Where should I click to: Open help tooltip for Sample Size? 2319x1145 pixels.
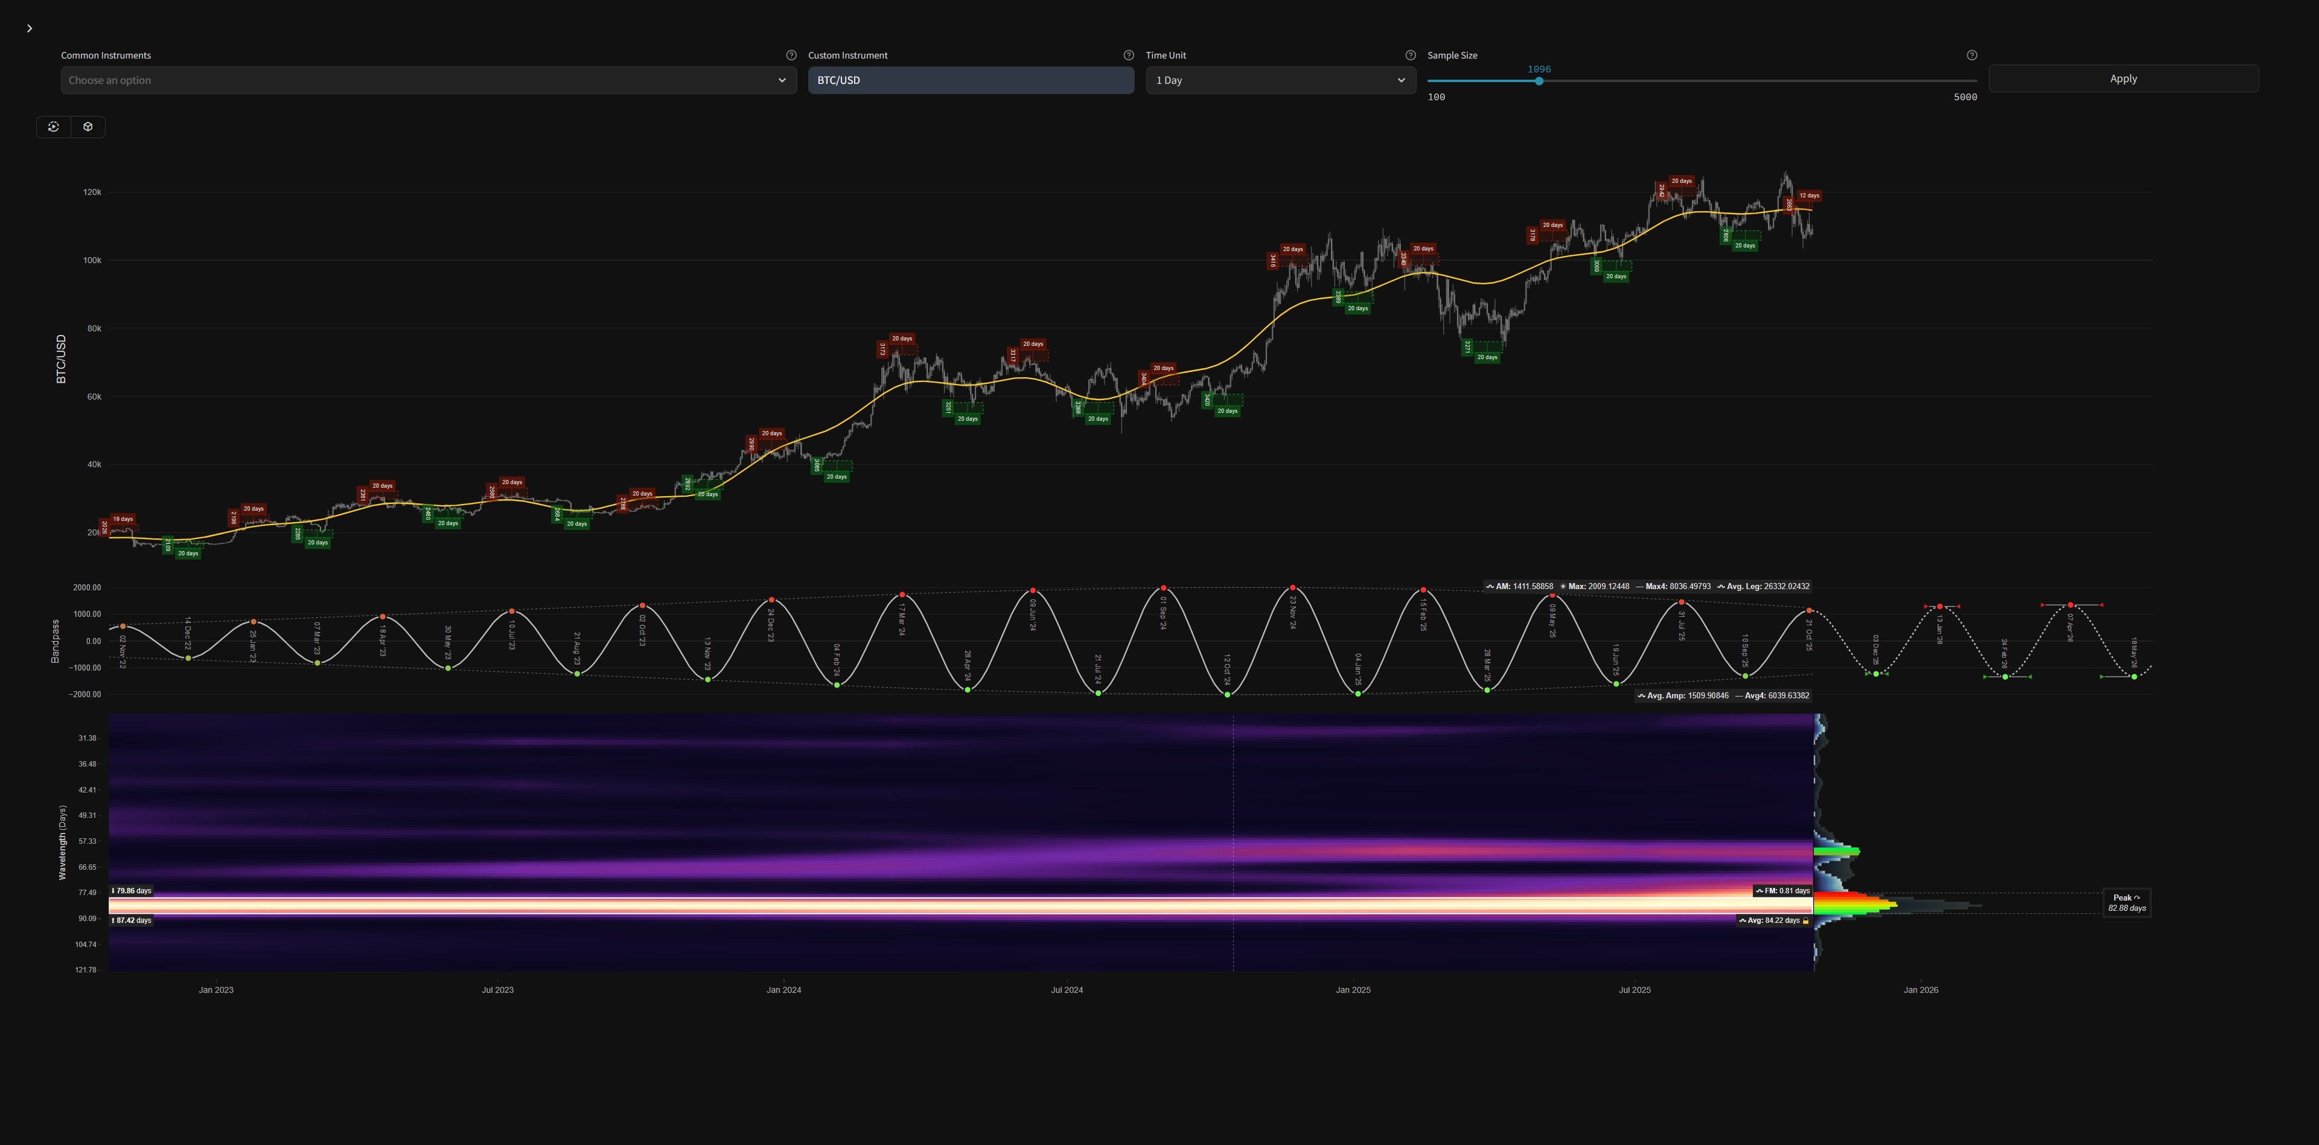tap(1971, 56)
